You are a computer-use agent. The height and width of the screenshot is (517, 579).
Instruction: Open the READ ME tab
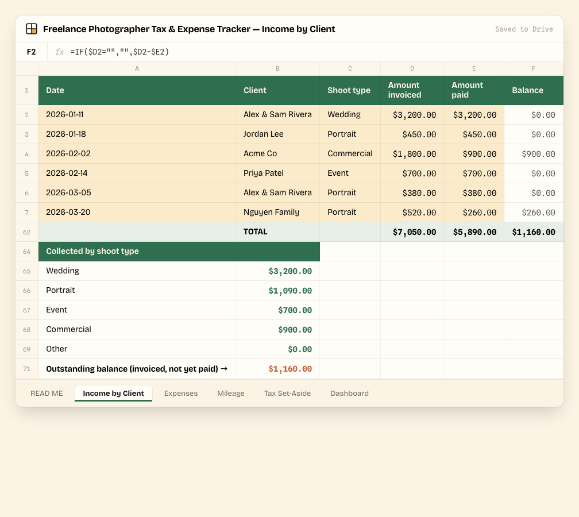47,393
